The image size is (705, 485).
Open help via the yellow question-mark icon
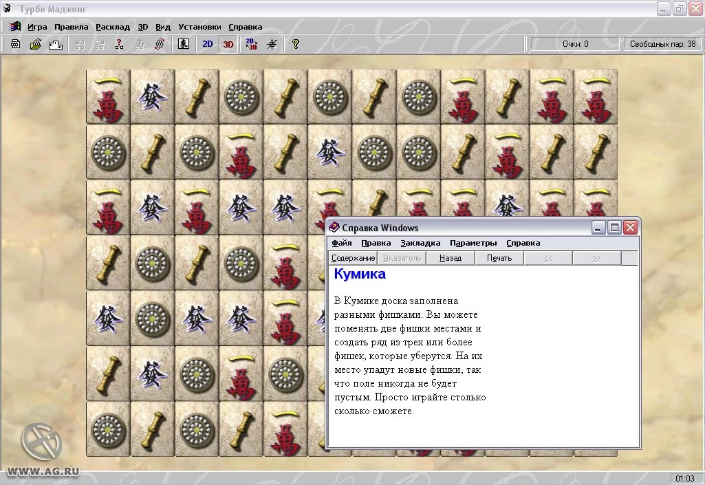295,44
